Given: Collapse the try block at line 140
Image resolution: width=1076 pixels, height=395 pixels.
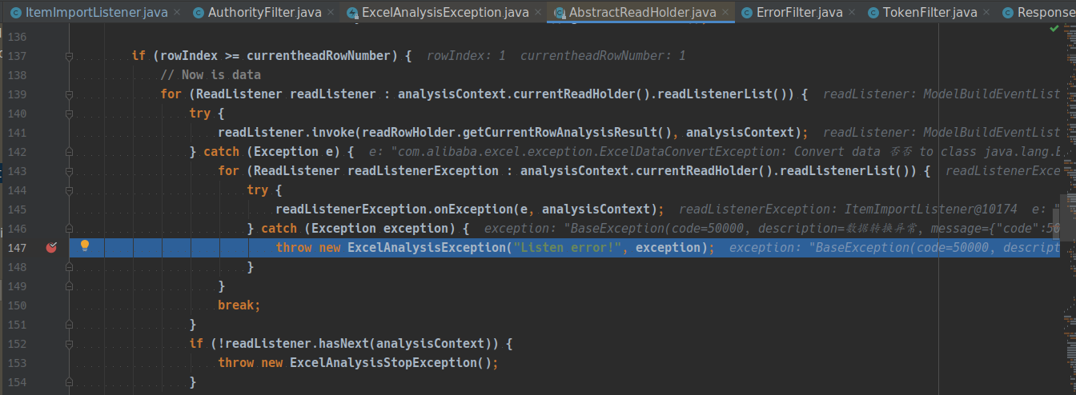Looking at the screenshot, I should 70,114.
